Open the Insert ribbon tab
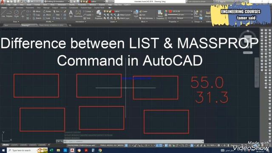 (11, 8)
